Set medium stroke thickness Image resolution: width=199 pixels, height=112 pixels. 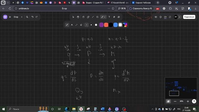[91, 25]
